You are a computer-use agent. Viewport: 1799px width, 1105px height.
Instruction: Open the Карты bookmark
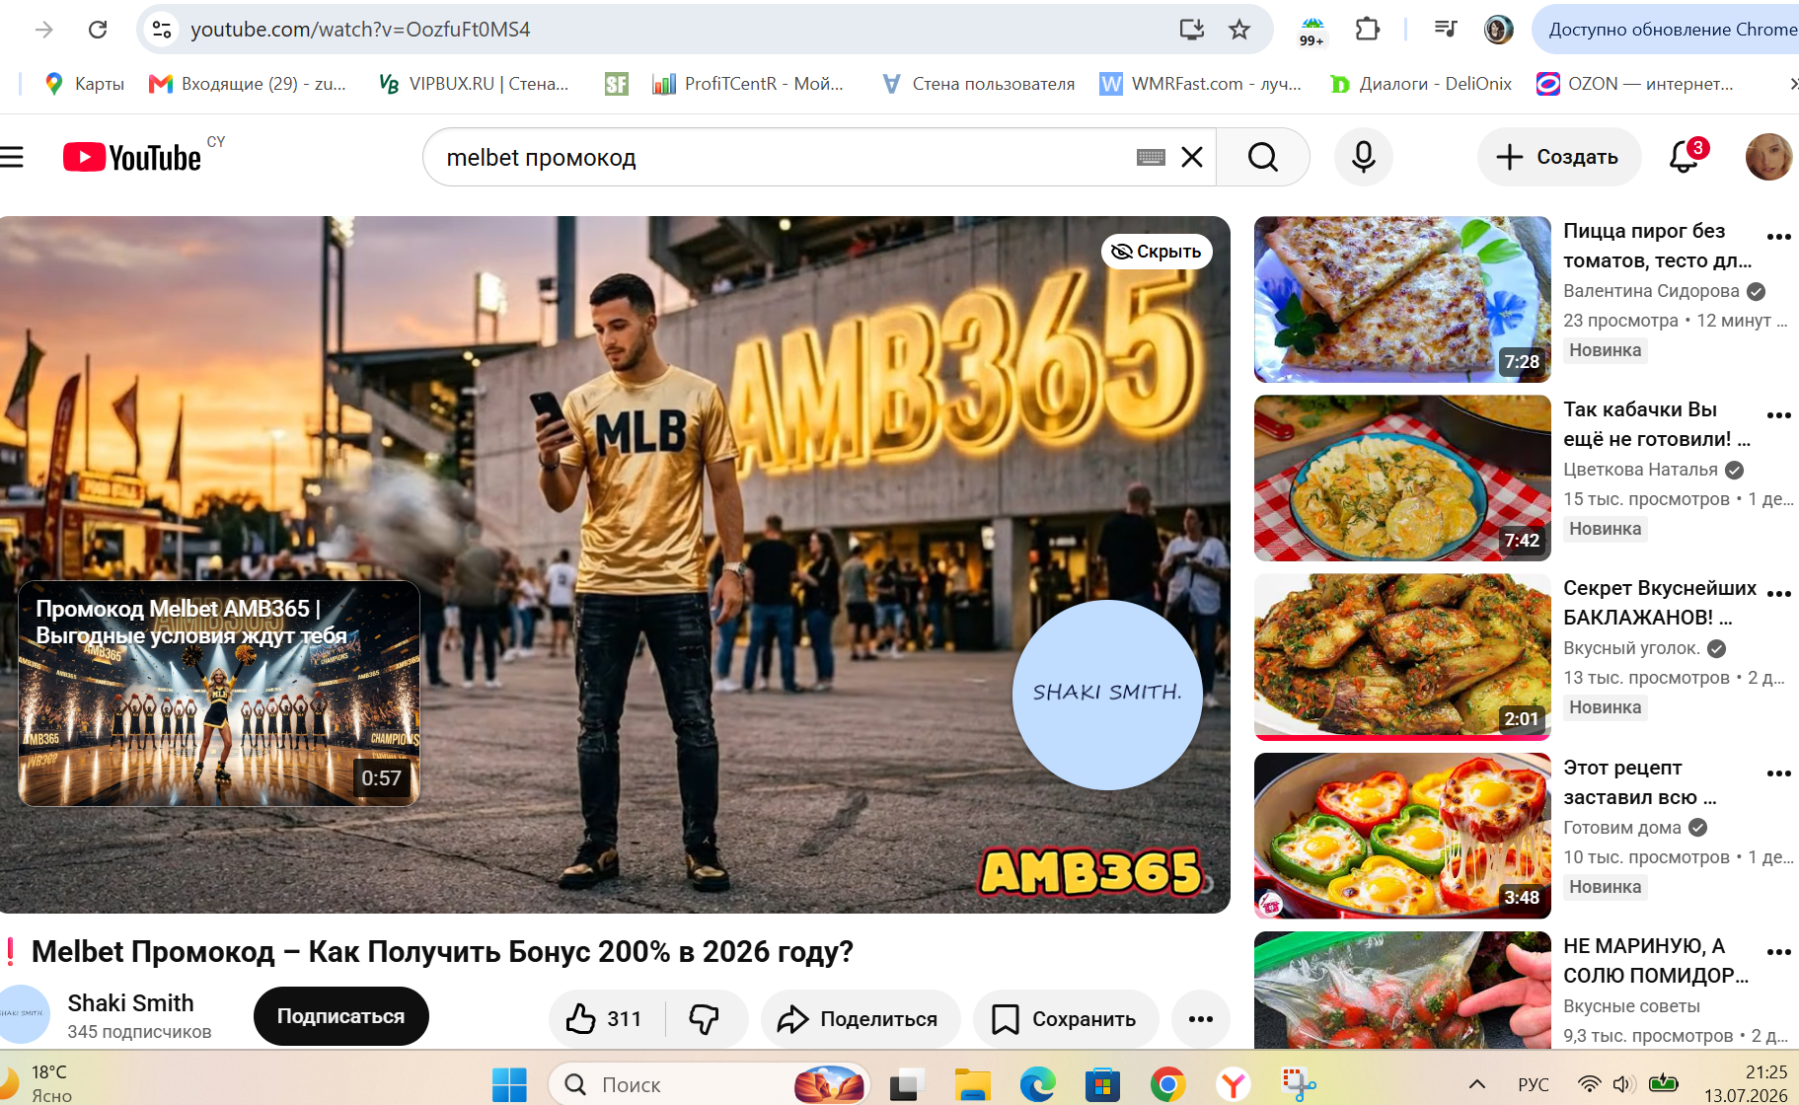click(x=85, y=84)
